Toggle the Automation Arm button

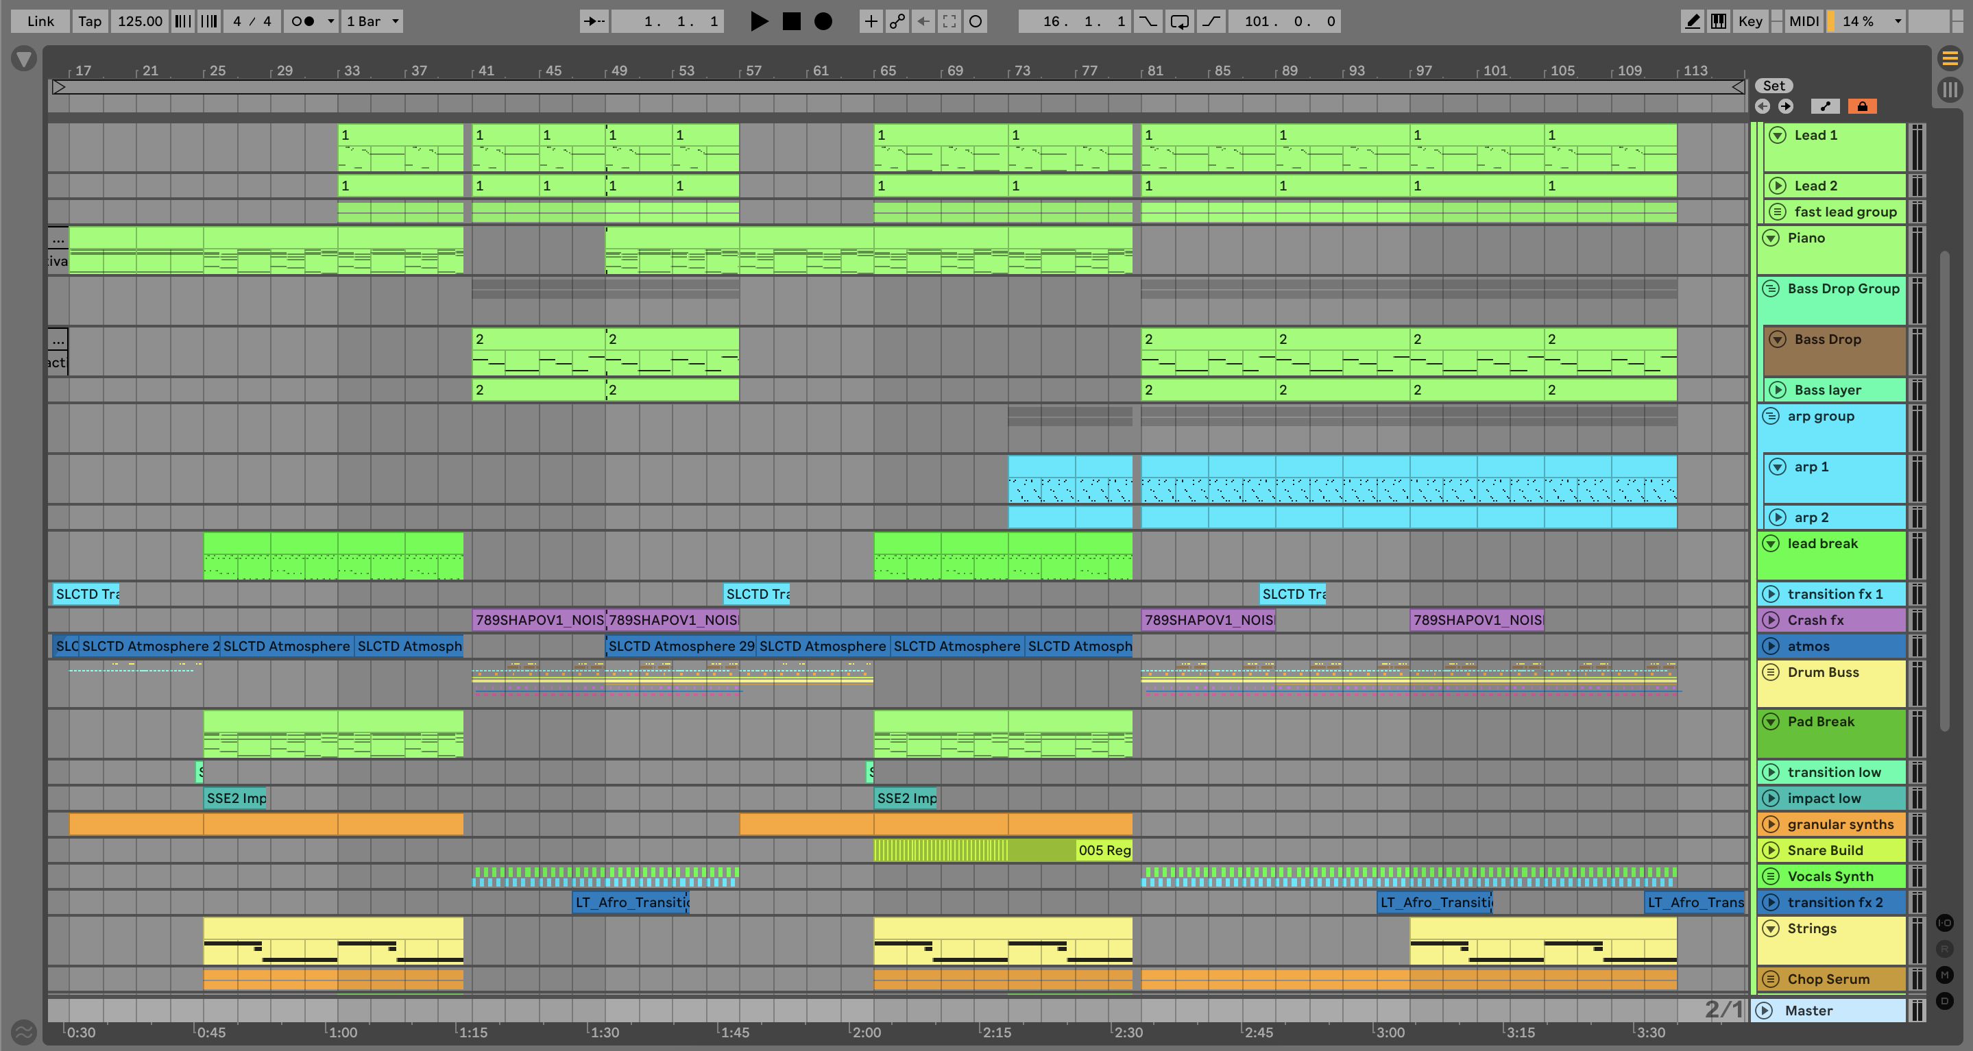(897, 21)
